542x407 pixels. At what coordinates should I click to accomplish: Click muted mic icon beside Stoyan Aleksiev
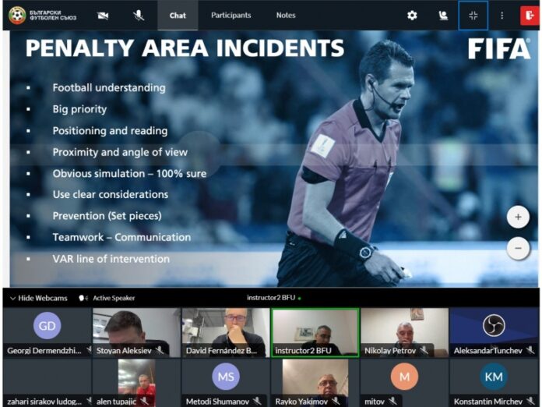click(x=160, y=350)
